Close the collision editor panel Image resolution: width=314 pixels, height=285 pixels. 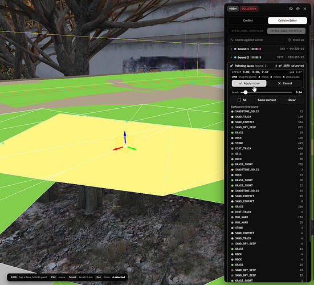[305, 9]
